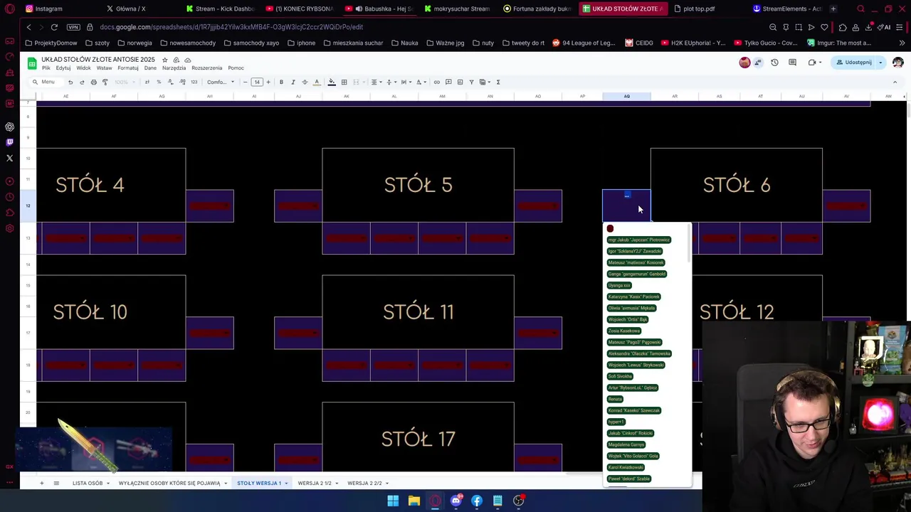Open the Plik menu
This screenshot has width=911, height=512.
click(x=46, y=68)
